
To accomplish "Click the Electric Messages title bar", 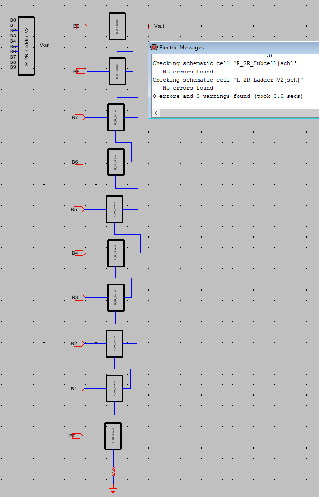I will [234, 48].
